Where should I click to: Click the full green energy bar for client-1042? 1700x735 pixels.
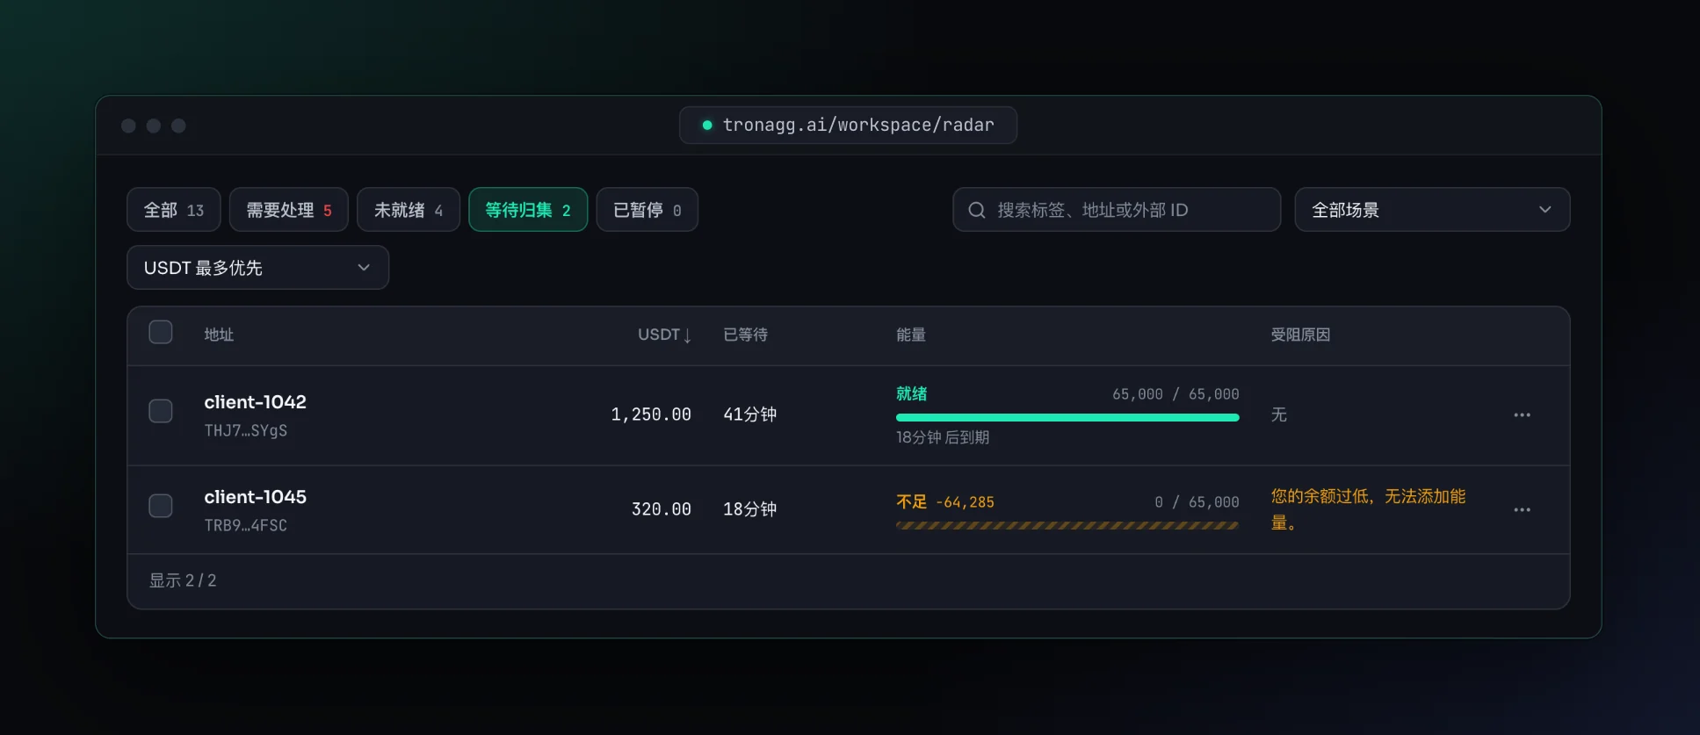pyautogui.click(x=1067, y=418)
